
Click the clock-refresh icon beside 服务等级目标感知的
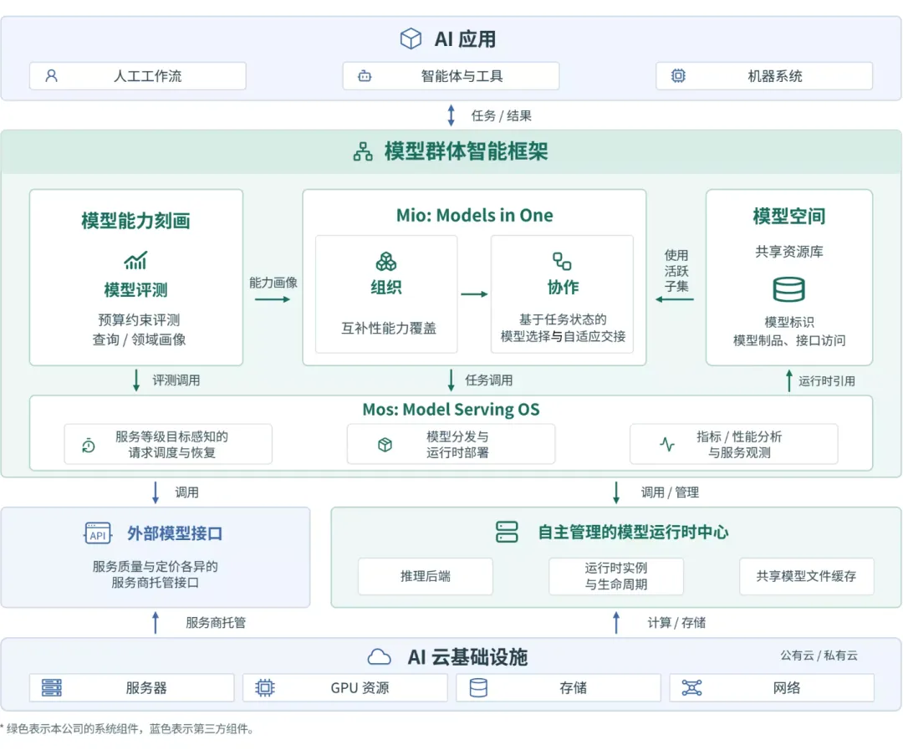pyautogui.click(x=89, y=445)
